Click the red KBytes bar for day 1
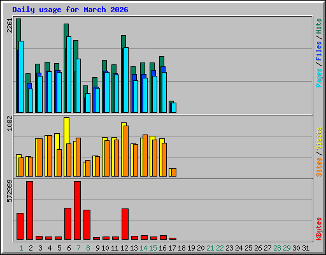Image resolution: width=326 pixels, height=255 pixels. click(x=20, y=226)
